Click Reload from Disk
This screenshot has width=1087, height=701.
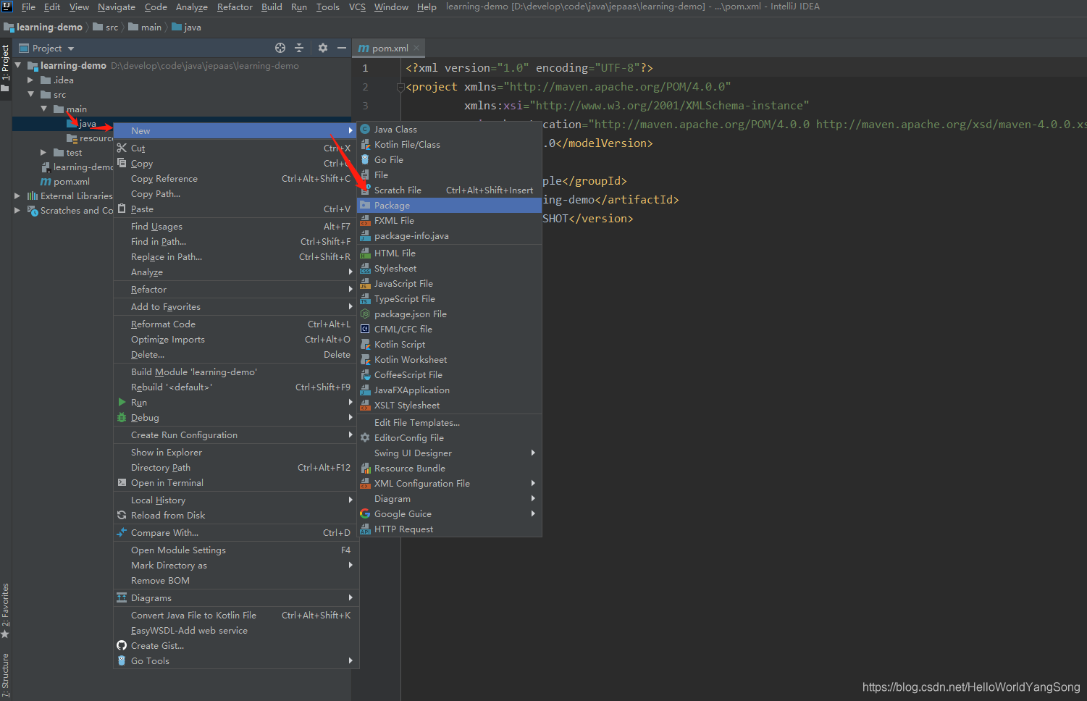(x=236, y=515)
